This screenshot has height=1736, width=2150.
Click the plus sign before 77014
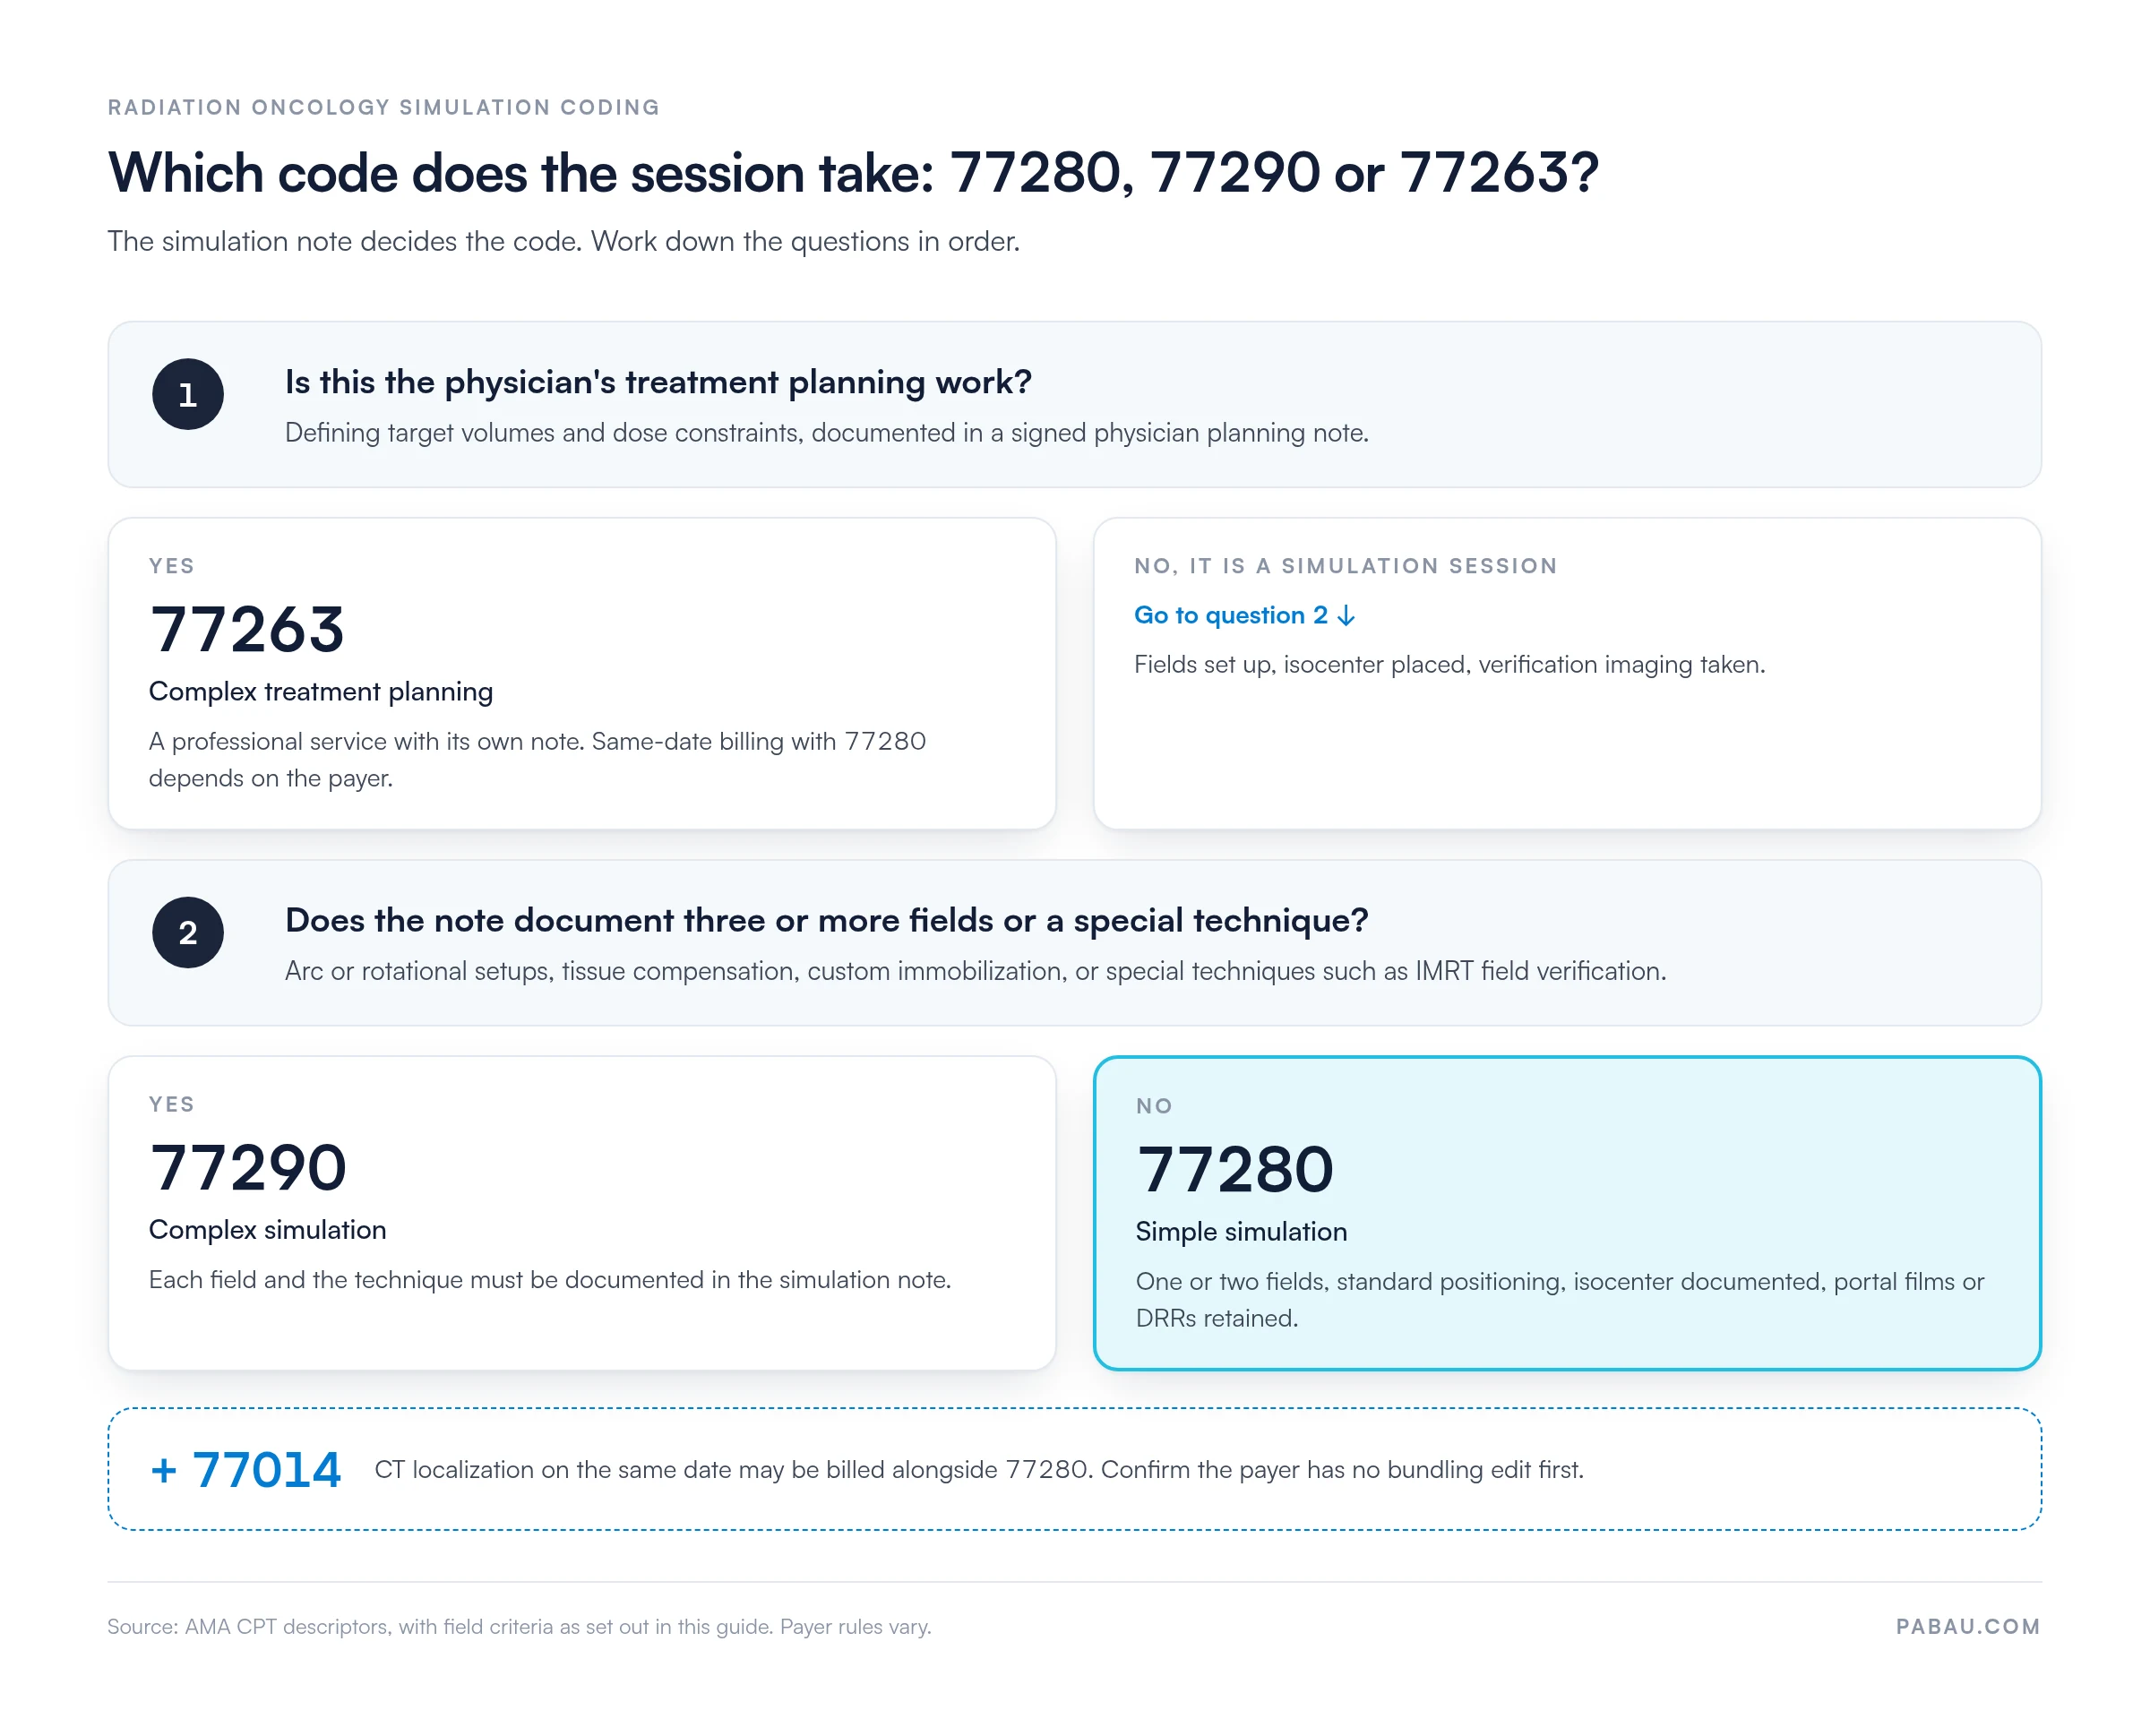164,1470
